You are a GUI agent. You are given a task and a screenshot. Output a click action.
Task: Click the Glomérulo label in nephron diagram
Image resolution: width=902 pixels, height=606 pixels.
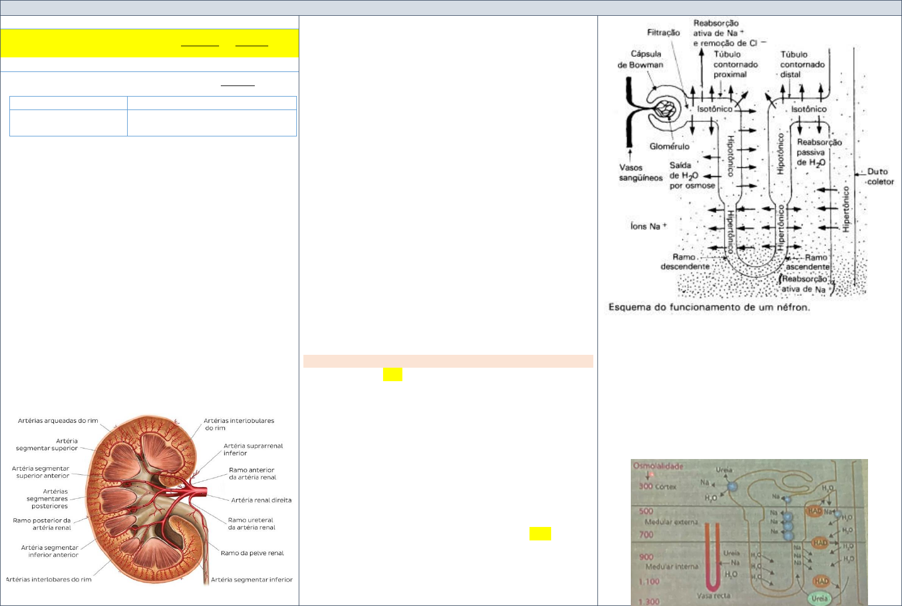(x=669, y=146)
